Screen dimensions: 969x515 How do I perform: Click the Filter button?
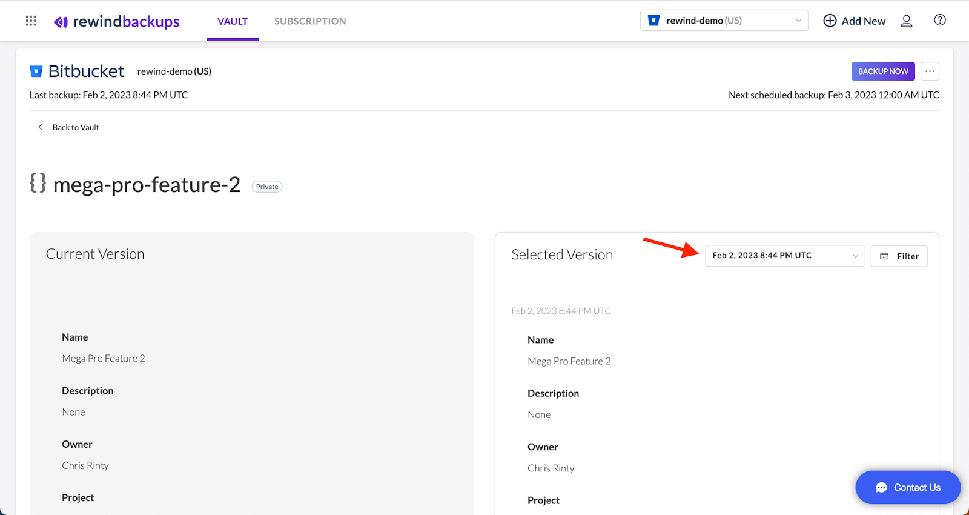[899, 256]
